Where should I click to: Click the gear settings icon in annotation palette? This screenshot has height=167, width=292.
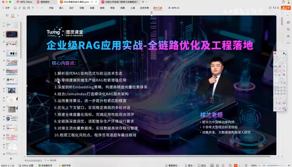[284, 109]
